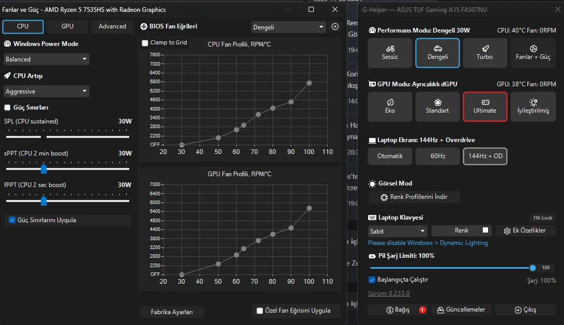The height and width of the screenshot is (325, 564).
Task: Select 144Hz + OD screen mode
Action: pos(485,156)
